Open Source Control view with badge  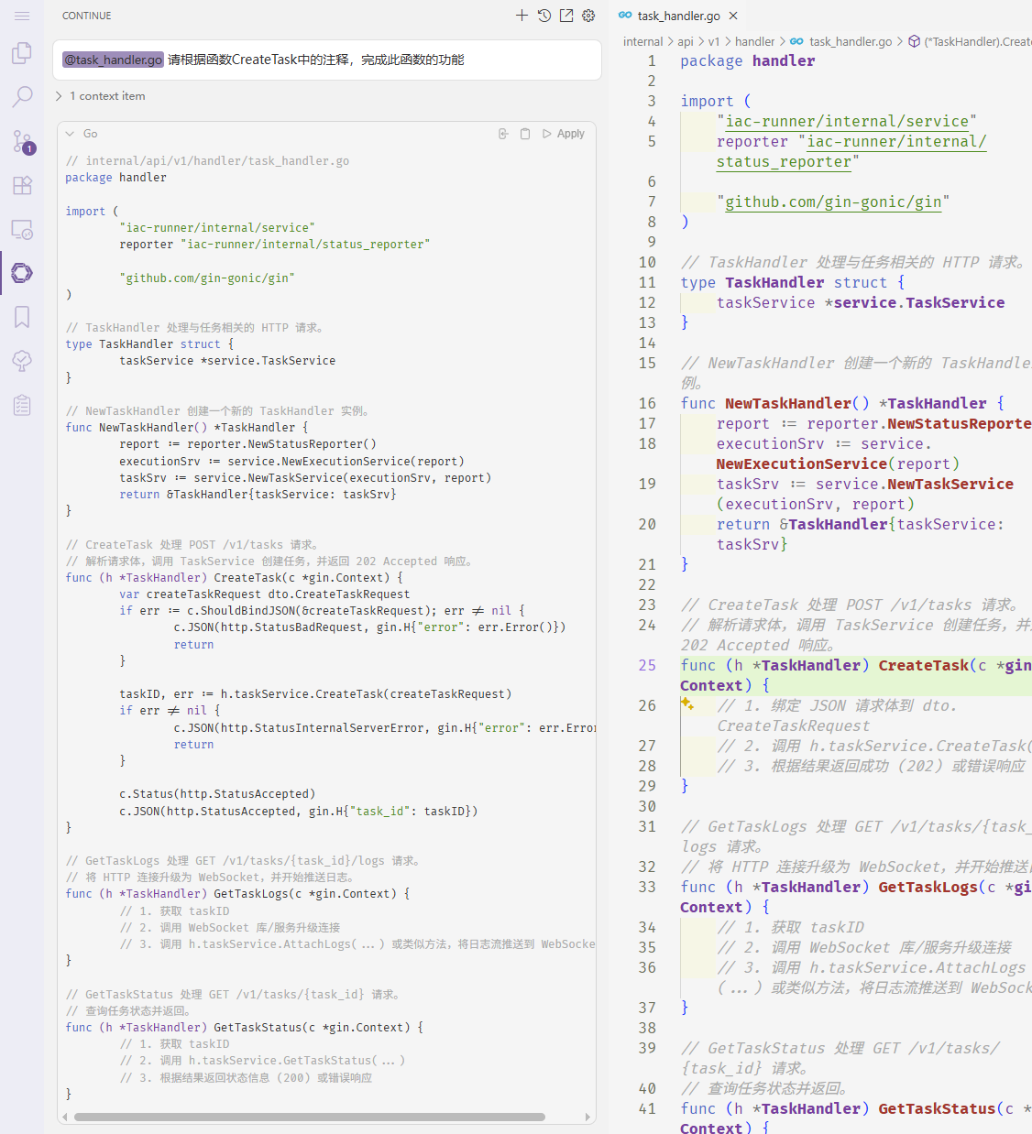[x=22, y=141]
